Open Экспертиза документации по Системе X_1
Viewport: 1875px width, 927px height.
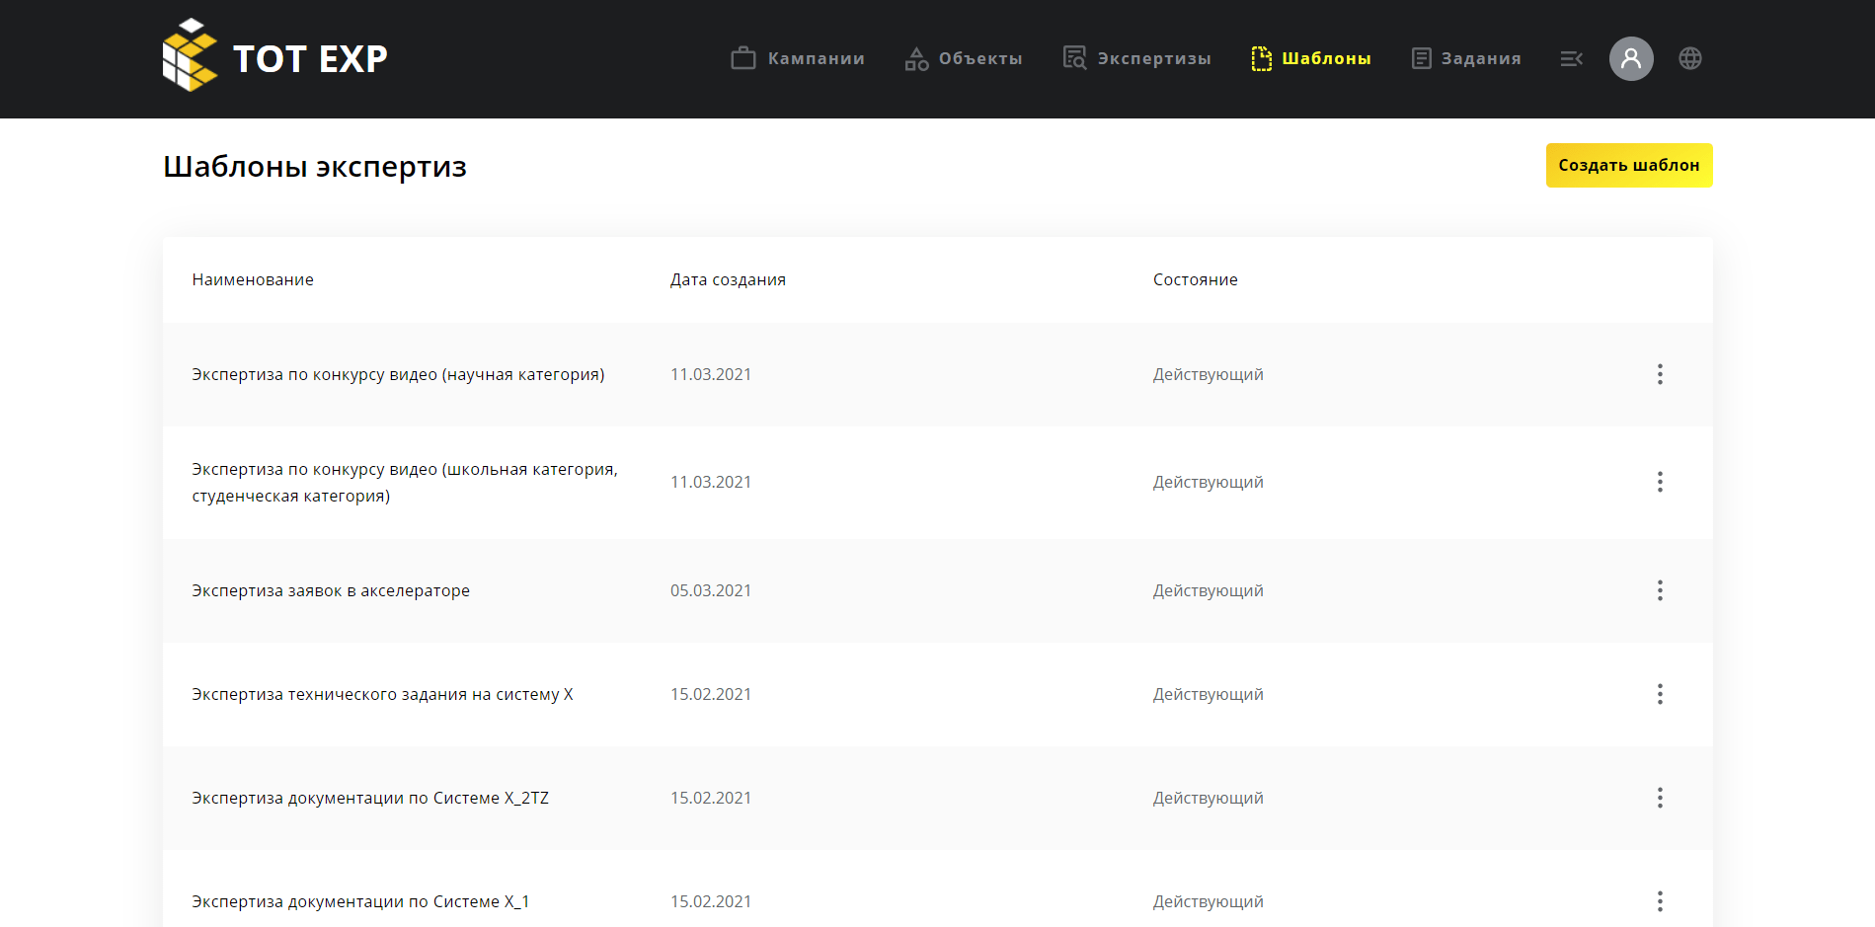pyautogui.click(x=360, y=901)
